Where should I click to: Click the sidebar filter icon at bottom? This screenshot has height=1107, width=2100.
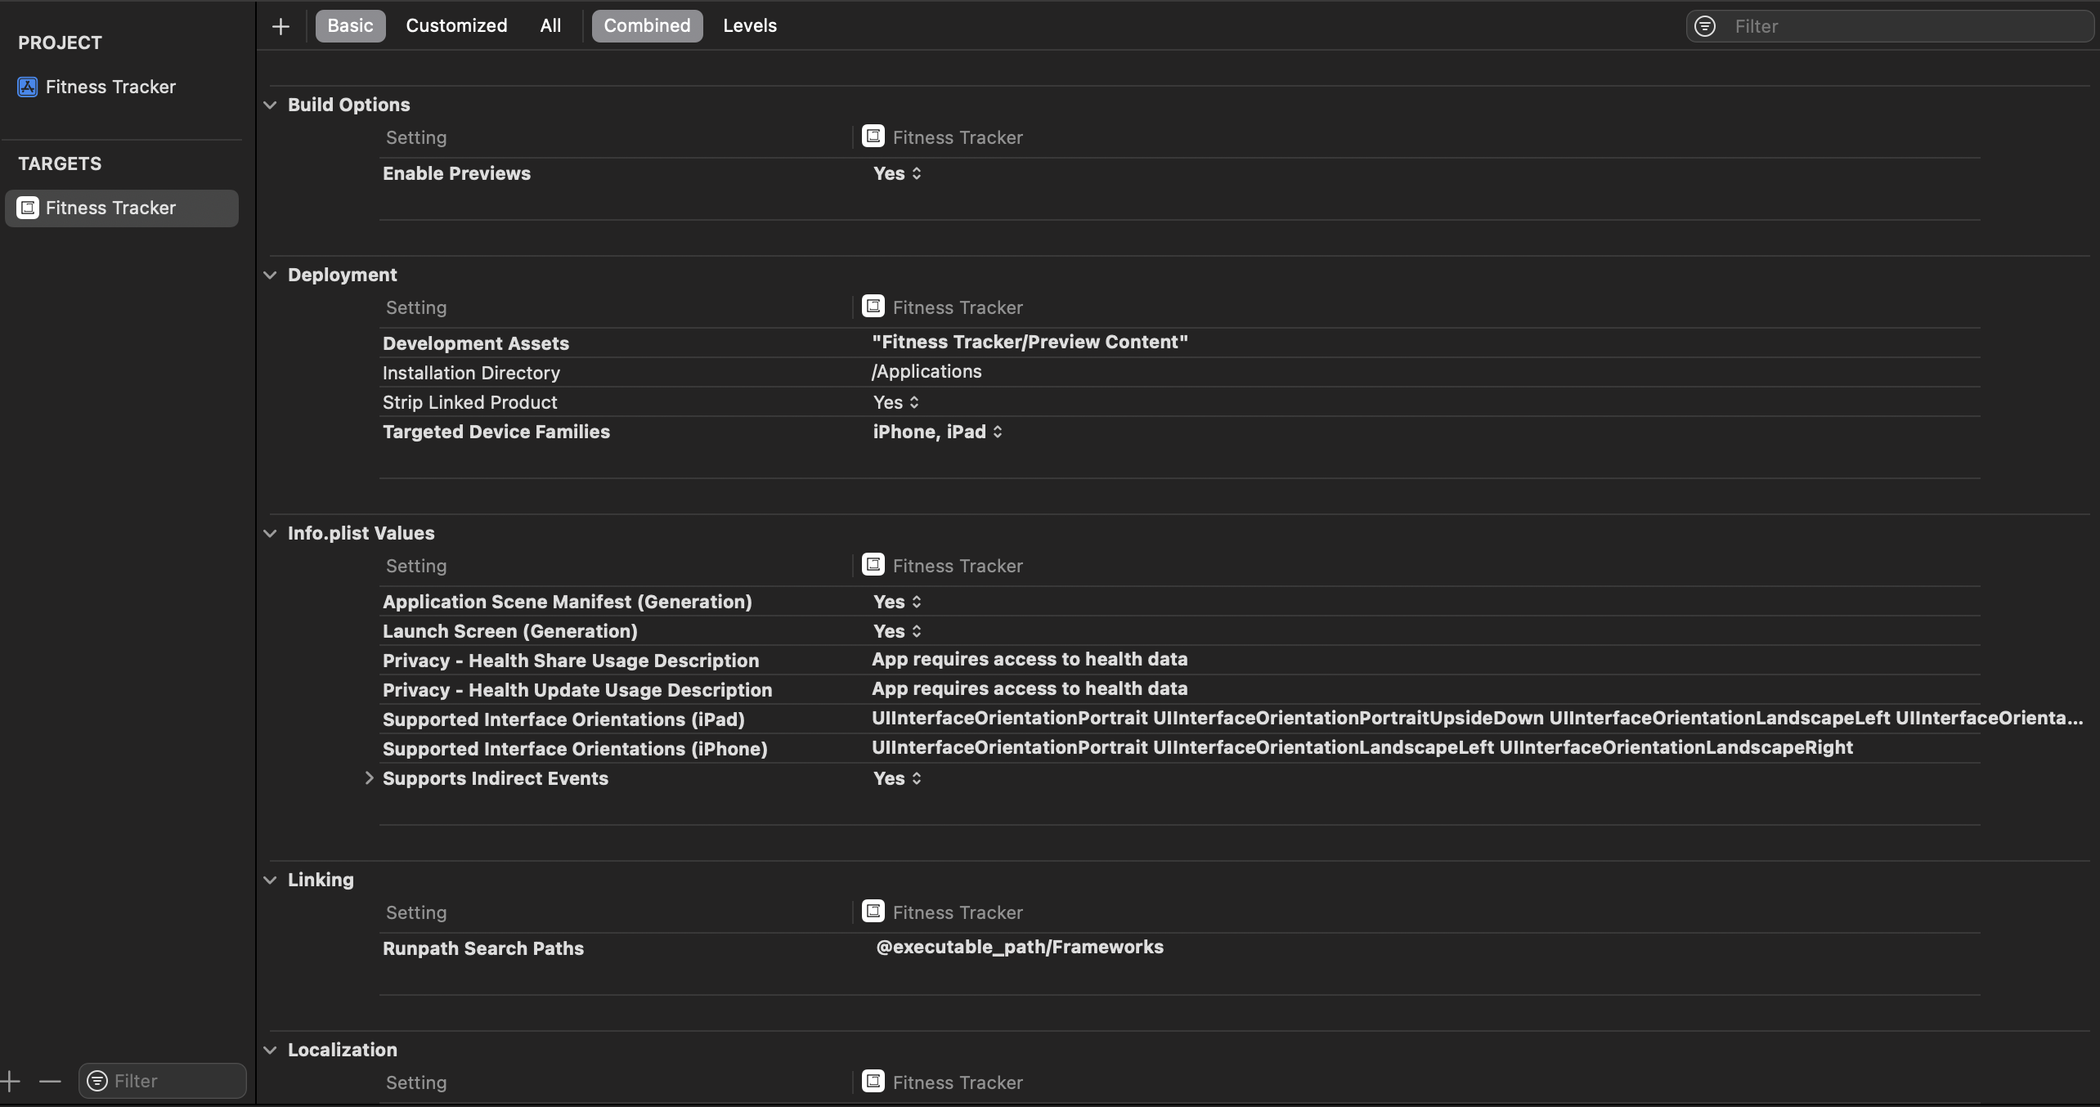(x=97, y=1081)
